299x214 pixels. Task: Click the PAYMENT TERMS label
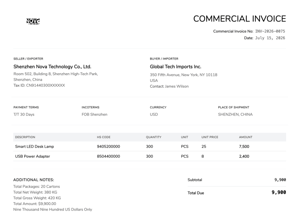click(26, 107)
